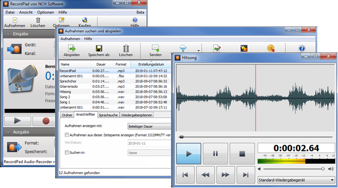
Task: Sort list by Name column header
Action: click(74, 64)
